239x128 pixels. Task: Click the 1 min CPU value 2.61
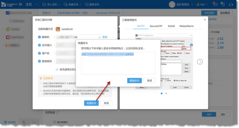[x=220, y=39]
